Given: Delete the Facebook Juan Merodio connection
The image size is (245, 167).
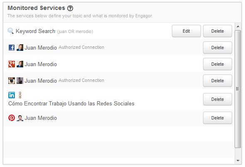Looking at the screenshot, I should [218, 48].
